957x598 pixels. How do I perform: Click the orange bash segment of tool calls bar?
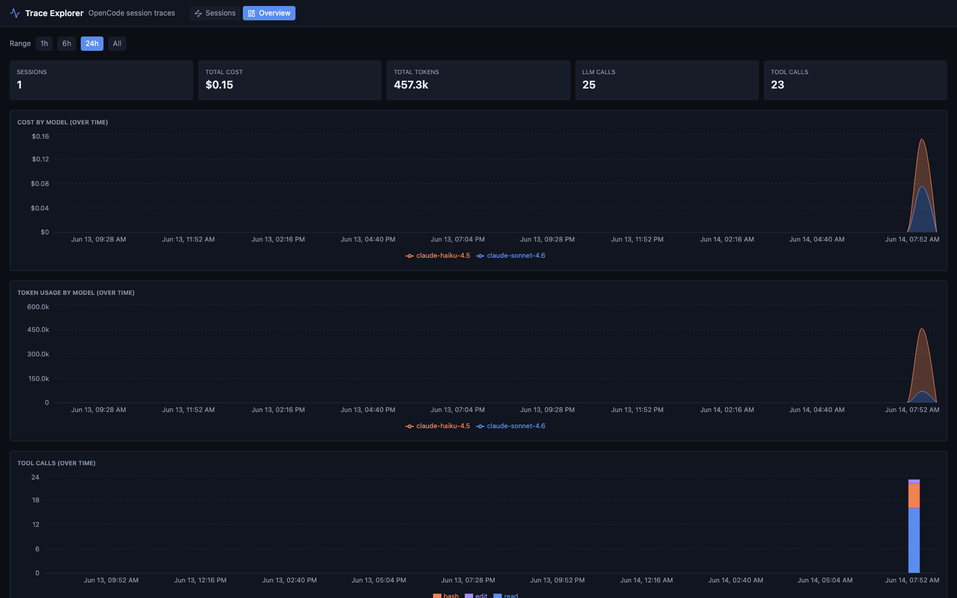tap(914, 496)
